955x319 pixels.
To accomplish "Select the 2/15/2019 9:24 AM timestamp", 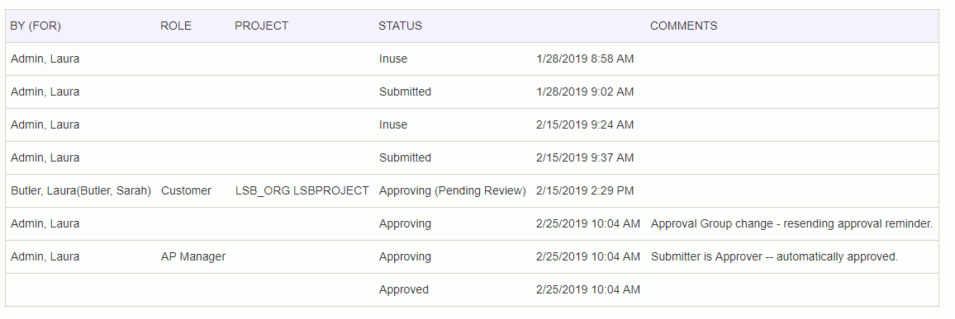I will (x=585, y=124).
